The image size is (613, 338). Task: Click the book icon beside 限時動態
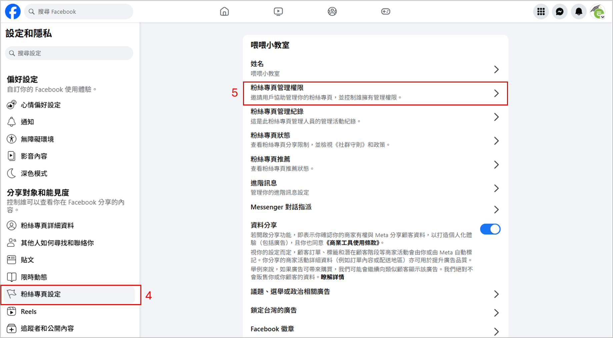(11, 277)
